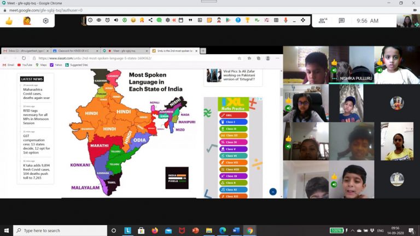
Task: Click the raise hand person icon
Action: click(27, 21)
